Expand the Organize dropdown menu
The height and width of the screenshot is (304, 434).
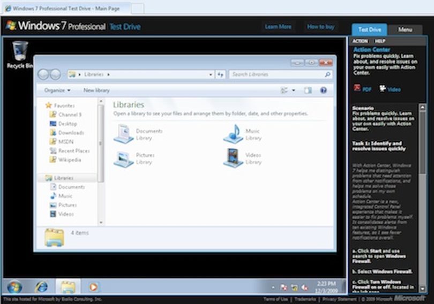(x=57, y=90)
